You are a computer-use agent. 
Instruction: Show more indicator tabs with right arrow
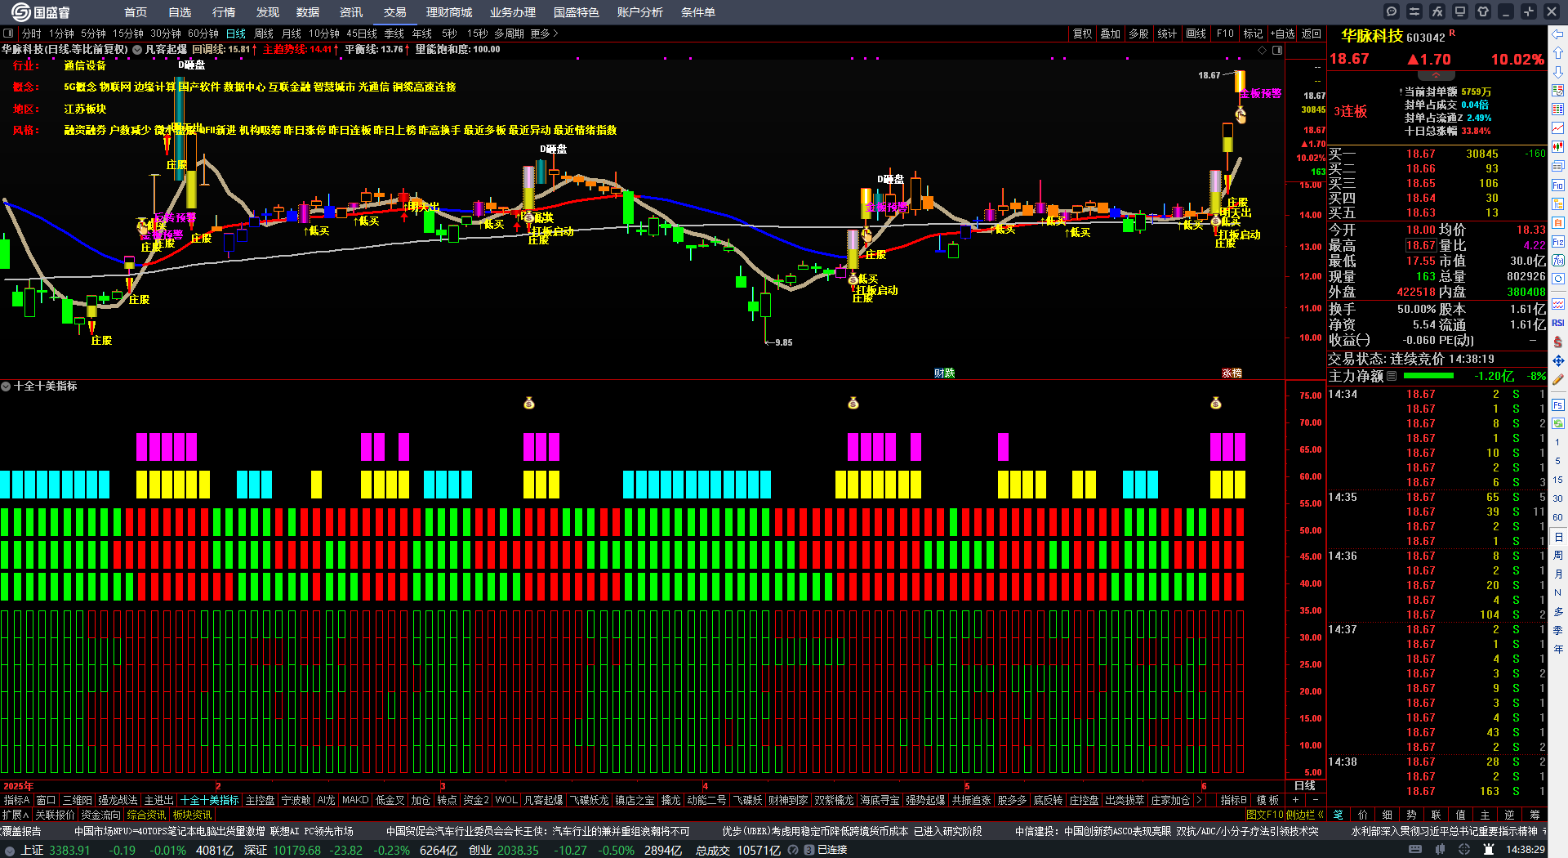click(x=1198, y=800)
